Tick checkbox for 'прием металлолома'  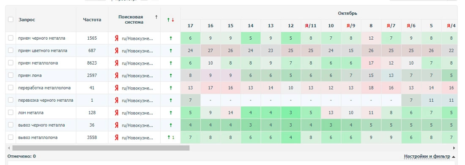11,63
